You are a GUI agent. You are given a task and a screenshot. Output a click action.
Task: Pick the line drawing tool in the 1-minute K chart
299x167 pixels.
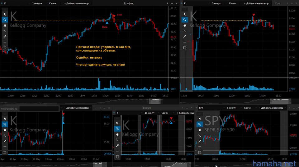[x=5, y=31]
